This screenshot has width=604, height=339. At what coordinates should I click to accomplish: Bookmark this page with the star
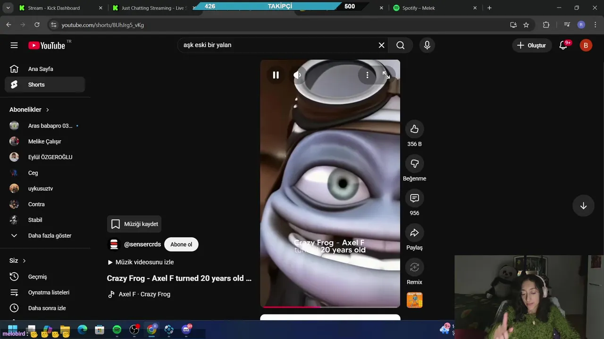[526, 25]
